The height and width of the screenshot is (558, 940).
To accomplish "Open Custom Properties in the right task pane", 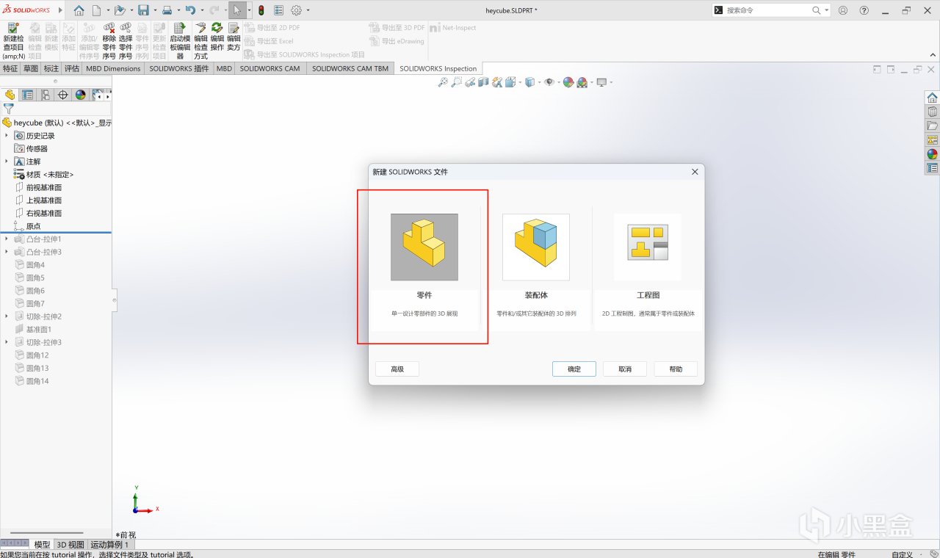I will point(932,168).
